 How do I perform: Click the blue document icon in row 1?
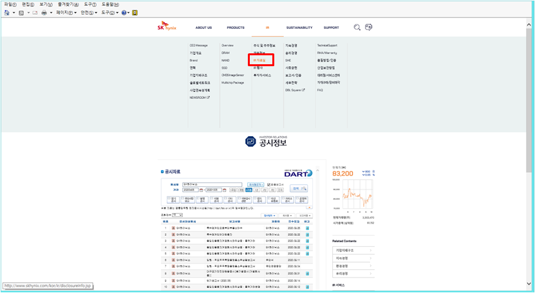click(x=308, y=228)
